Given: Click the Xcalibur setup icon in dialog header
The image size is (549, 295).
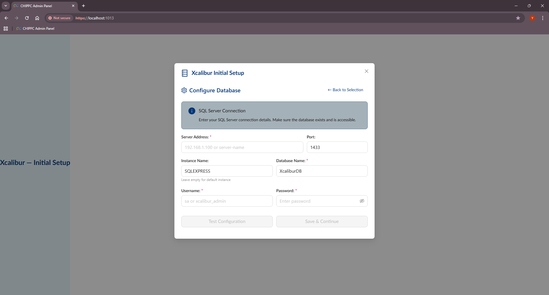Looking at the screenshot, I should [185, 73].
